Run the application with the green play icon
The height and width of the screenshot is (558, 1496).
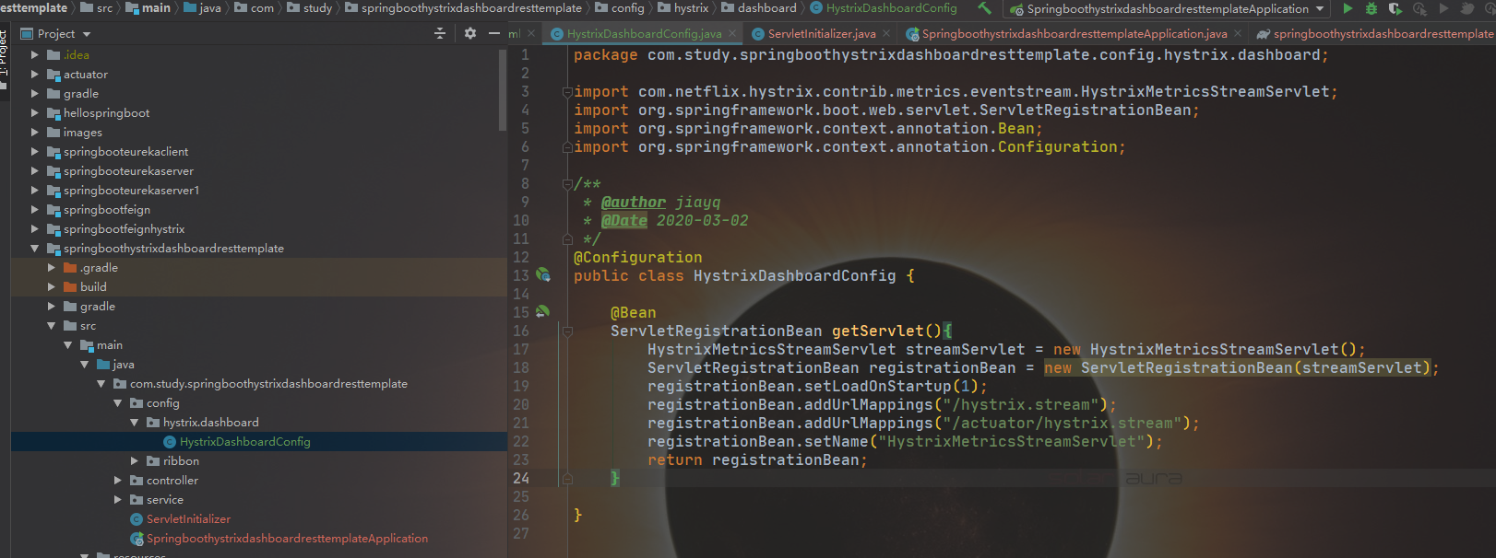click(x=1348, y=8)
